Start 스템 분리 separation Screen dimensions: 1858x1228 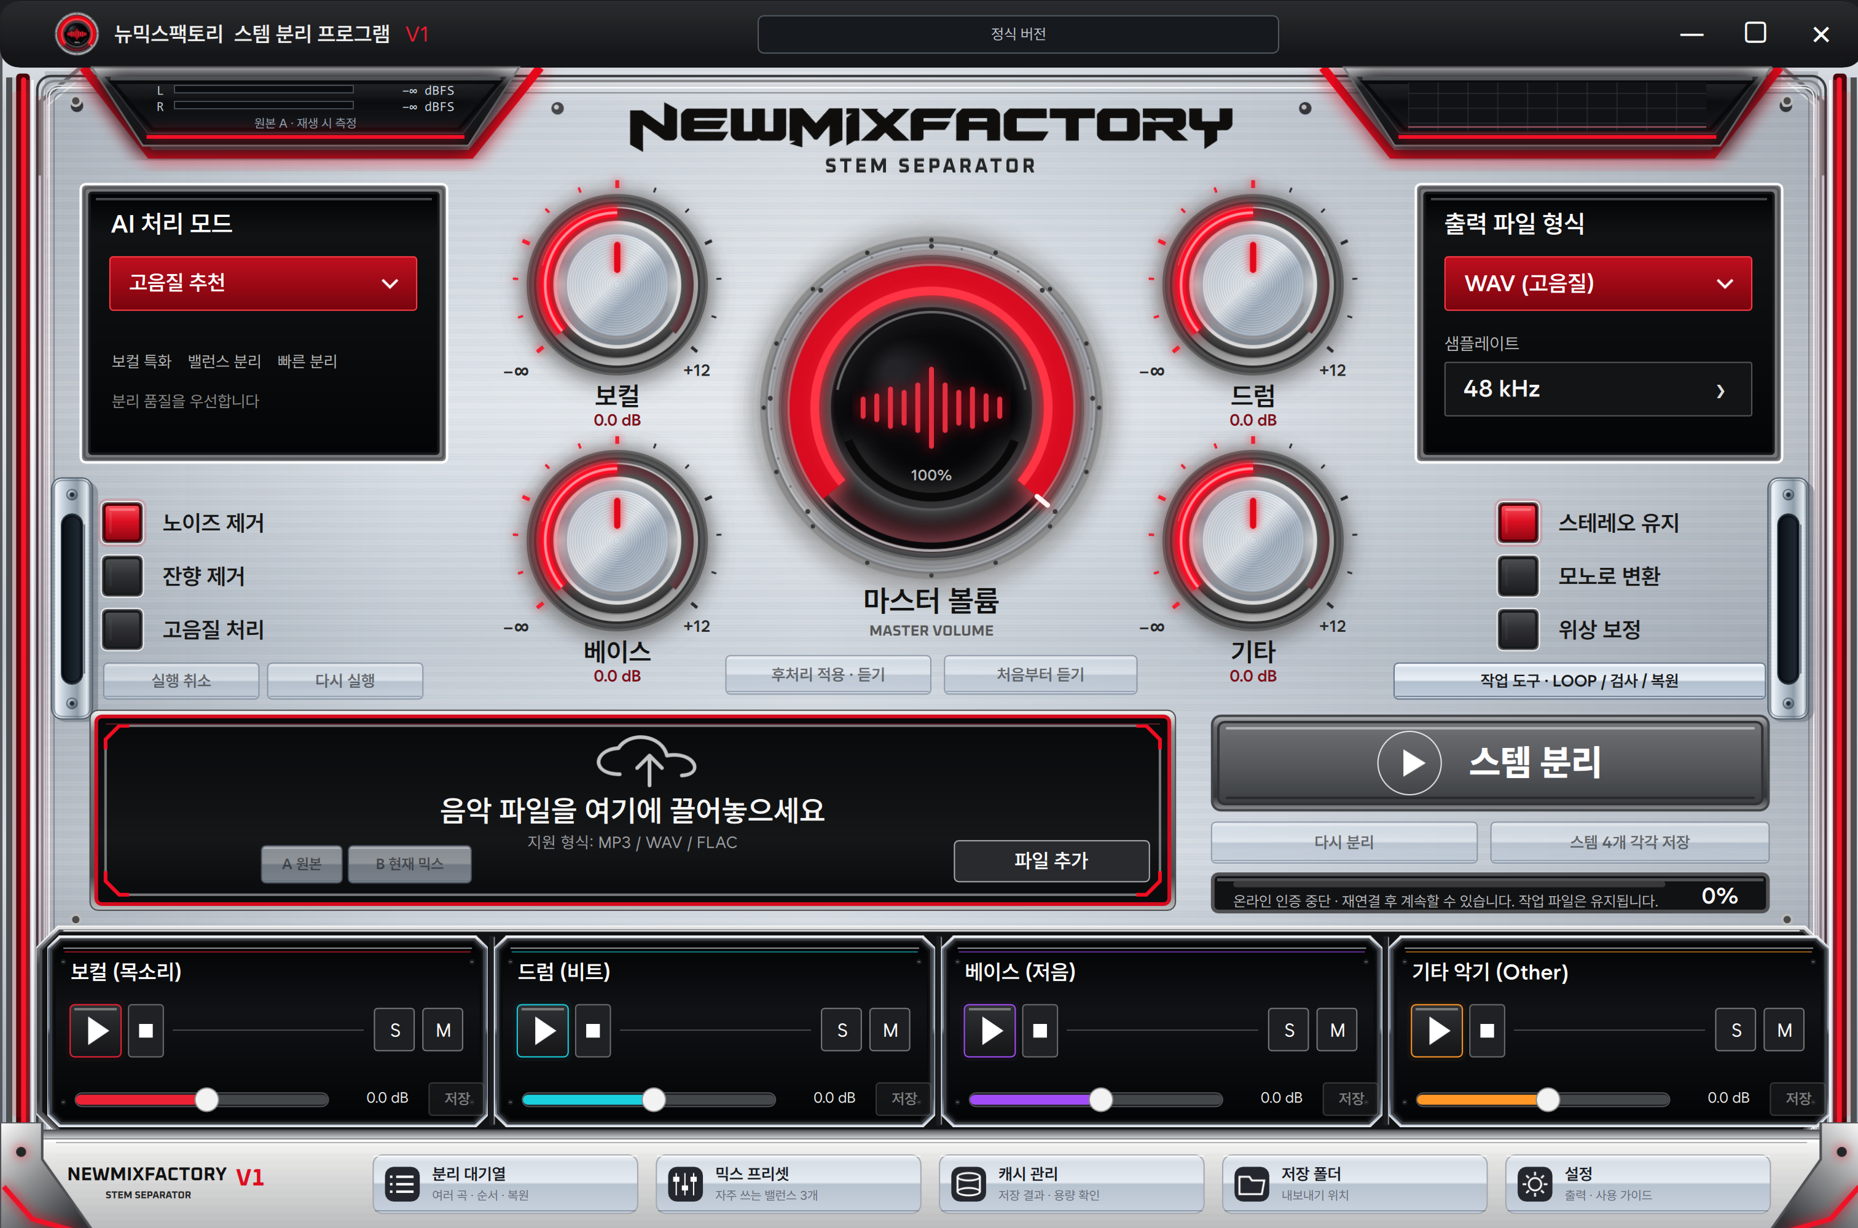point(1489,763)
